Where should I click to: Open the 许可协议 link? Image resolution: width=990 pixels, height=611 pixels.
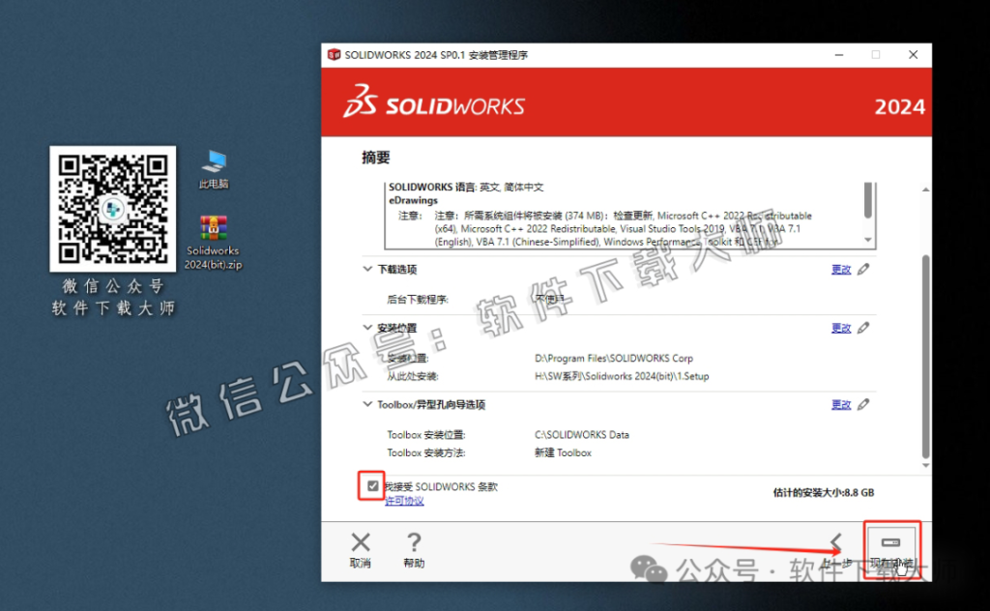[x=404, y=501]
